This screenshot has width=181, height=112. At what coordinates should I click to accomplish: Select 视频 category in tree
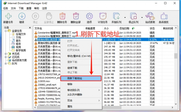[x=18, y=47]
